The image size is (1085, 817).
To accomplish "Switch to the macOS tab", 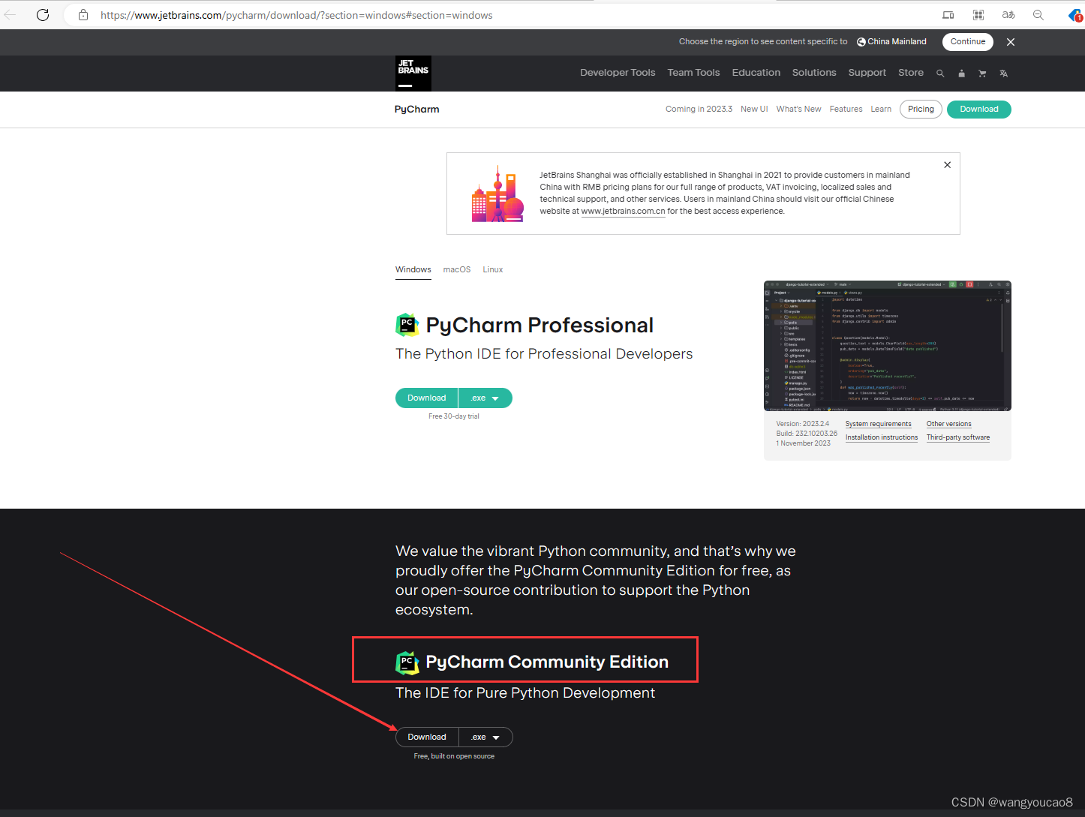I will point(456,269).
